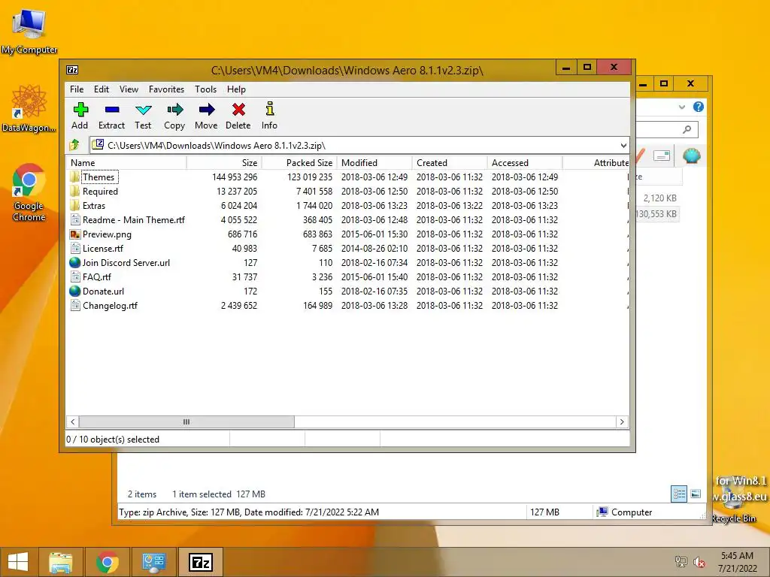Screen dimensions: 770x577
Task: Select Readme - Main Theme.rtf row
Action: coord(347,220)
